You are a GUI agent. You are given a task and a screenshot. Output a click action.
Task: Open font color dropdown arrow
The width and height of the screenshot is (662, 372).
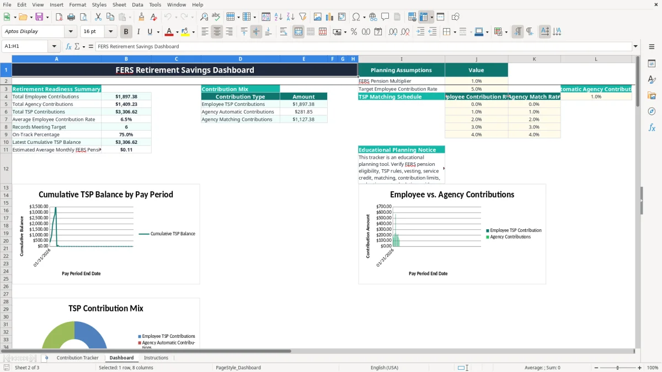177,32
